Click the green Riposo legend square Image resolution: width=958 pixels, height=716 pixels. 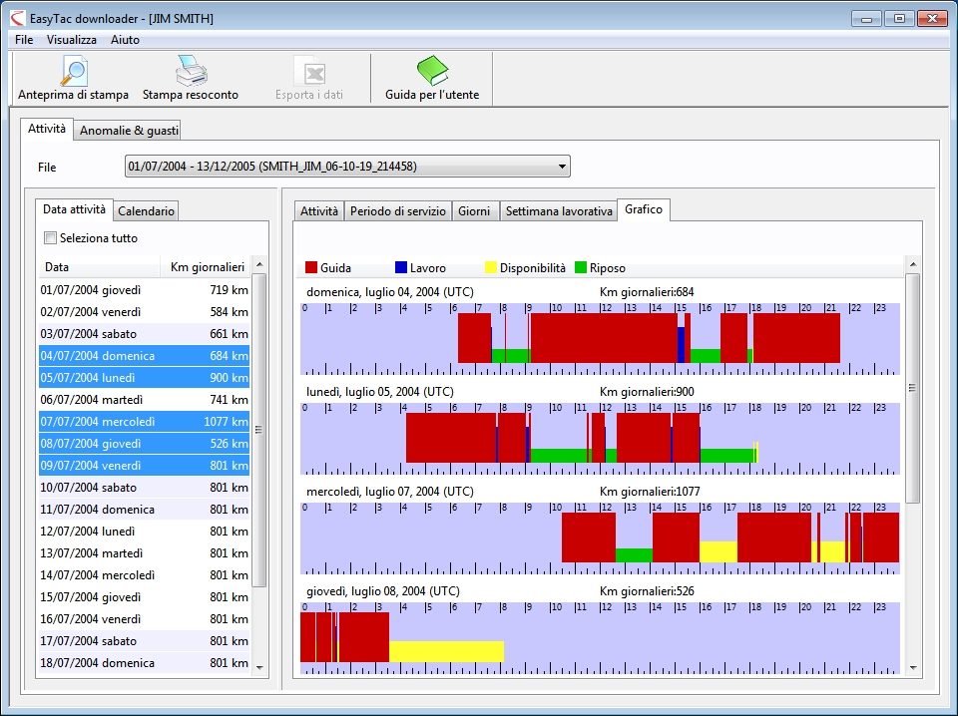[x=580, y=267]
